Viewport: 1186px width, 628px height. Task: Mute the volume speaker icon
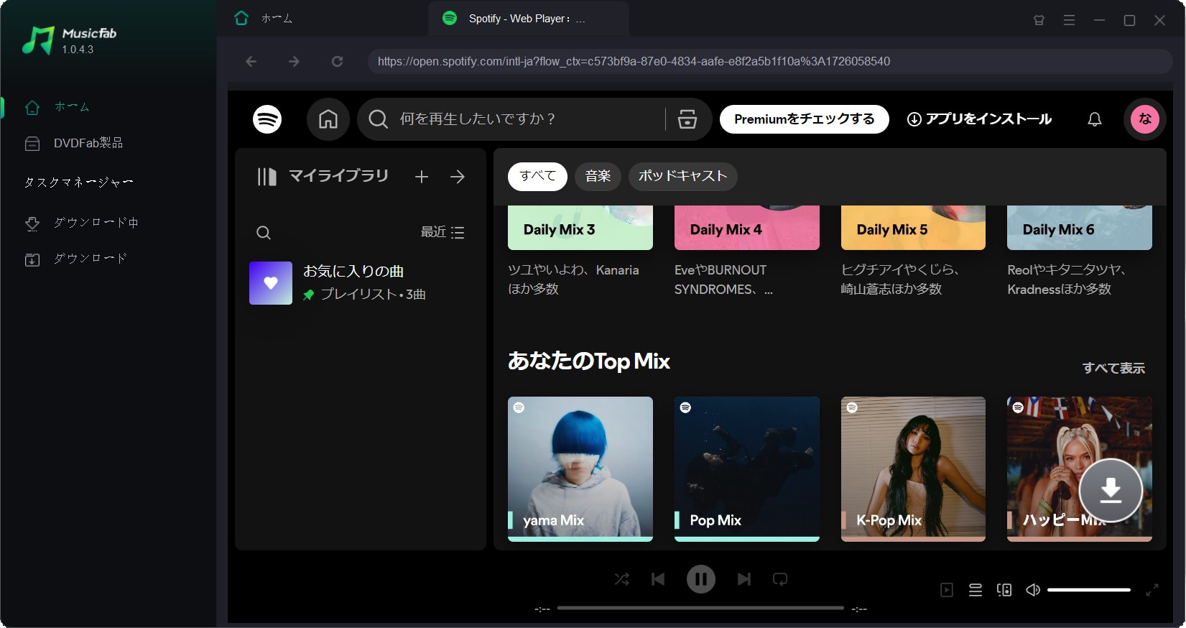click(x=1033, y=590)
